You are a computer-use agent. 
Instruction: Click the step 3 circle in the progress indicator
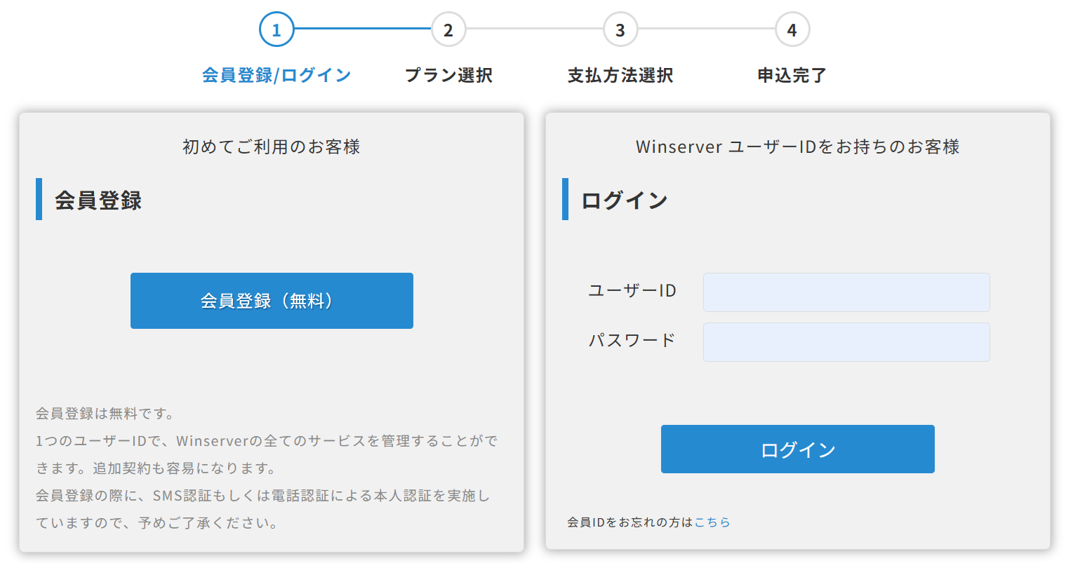pyautogui.click(x=620, y=29)
